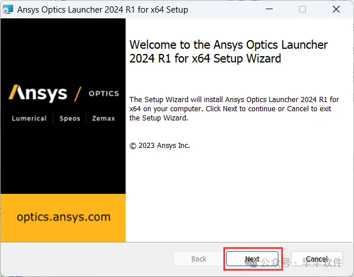Click the Setup Wizard description paragraph
The image size is (354, 277).
click(234, 109)
